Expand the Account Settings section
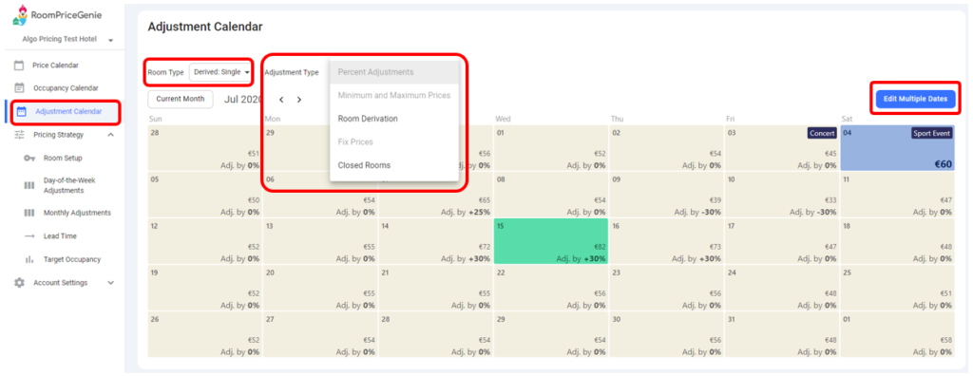 coord(111,282)
